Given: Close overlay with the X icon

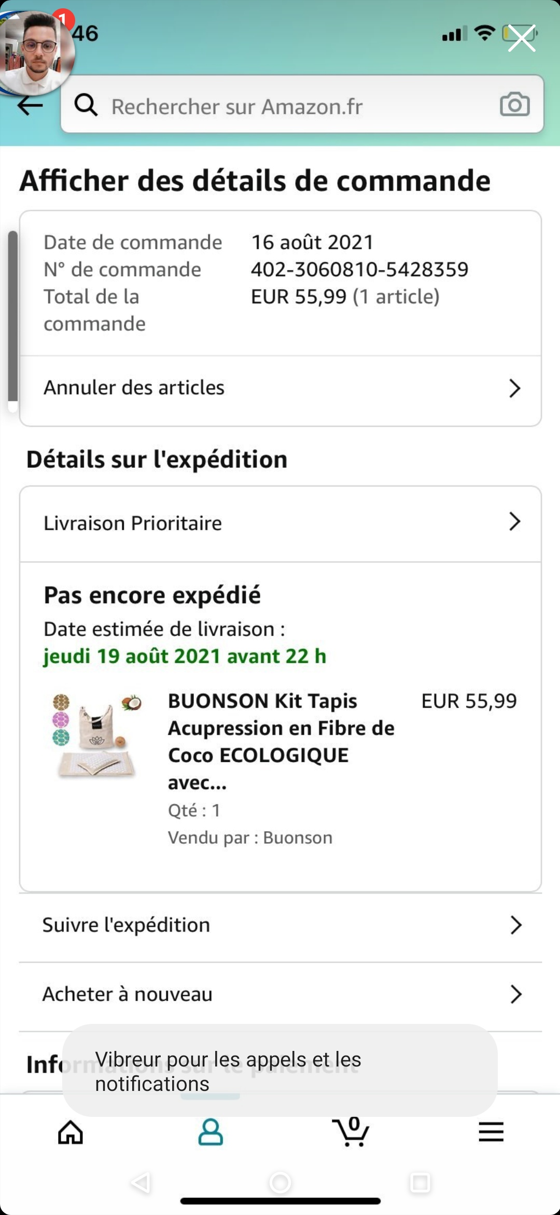Looking at the screenshot, I should pyautogui.click(x=522, y=38).
